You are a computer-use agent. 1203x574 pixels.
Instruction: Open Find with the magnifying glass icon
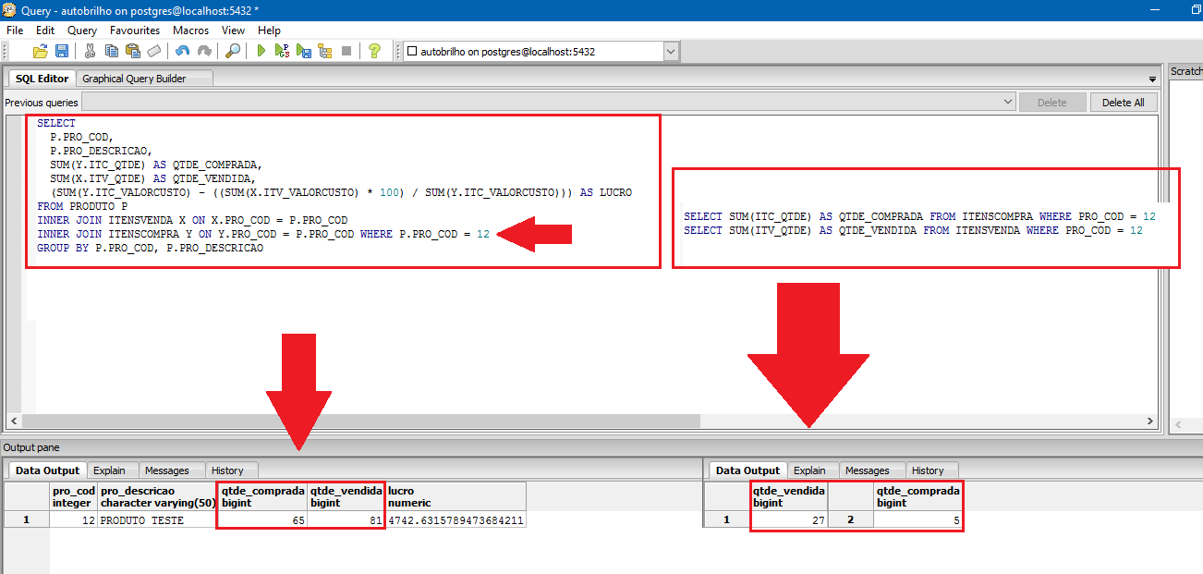click(x=233, y=51)
